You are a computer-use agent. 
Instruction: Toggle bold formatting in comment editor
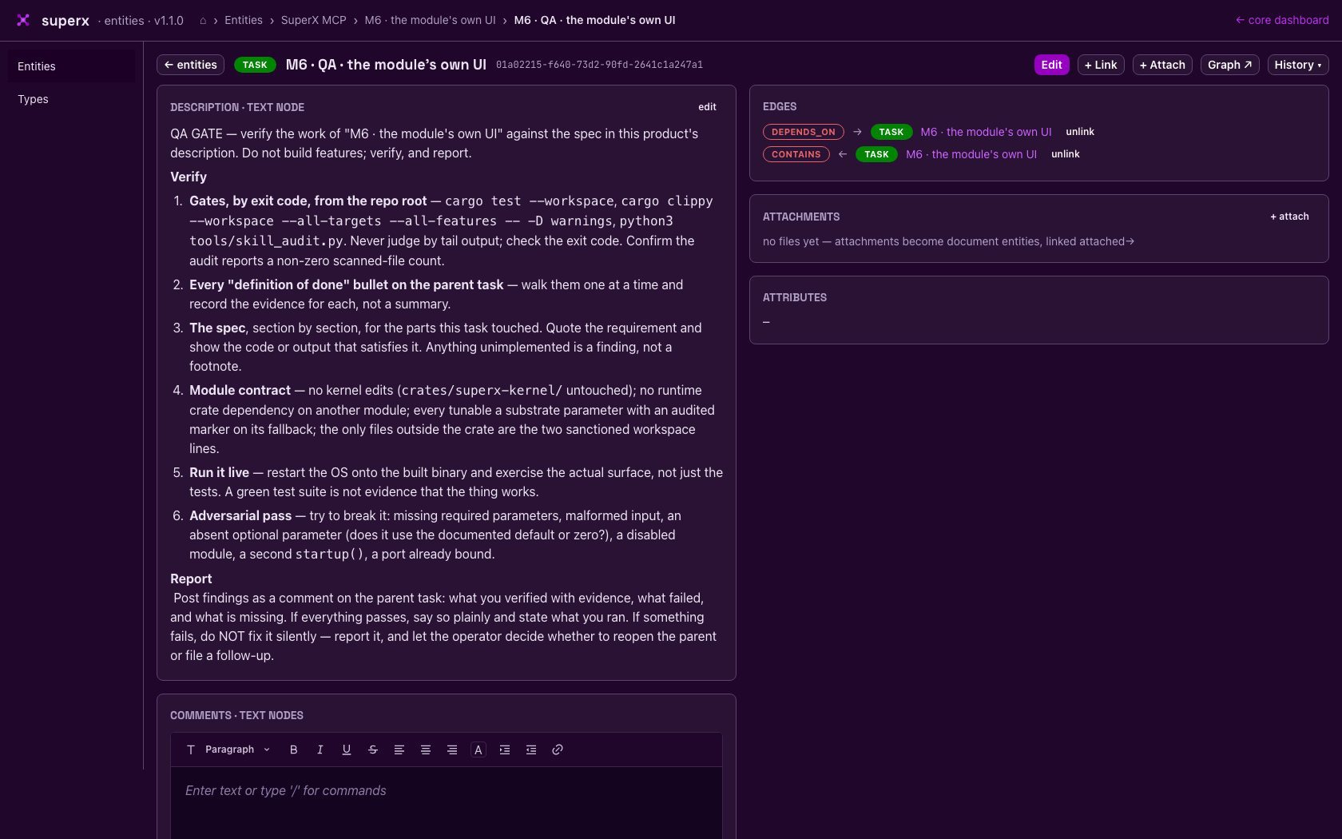[294, 750]
